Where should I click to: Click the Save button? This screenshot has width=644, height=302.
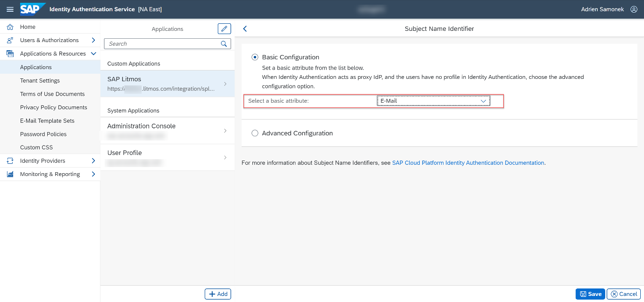click(590, 294)
